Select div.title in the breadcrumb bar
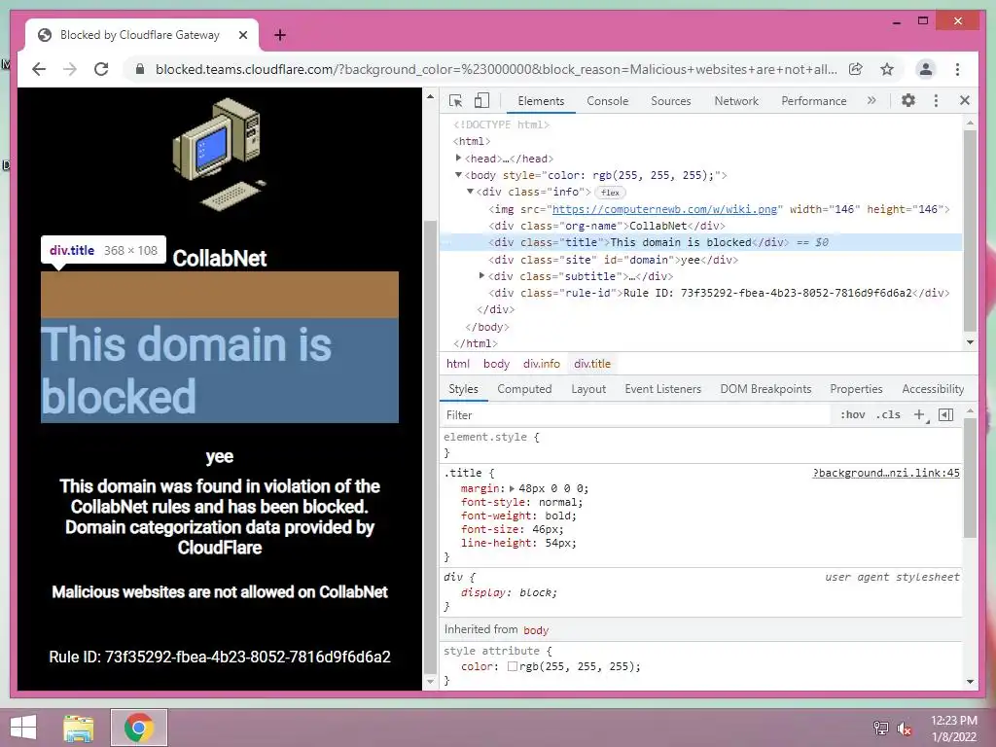Viewport: 996px width, 747px height. (x=592, y=364)
